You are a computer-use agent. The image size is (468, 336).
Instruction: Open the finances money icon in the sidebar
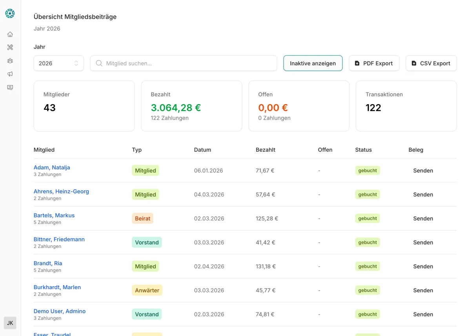click(x=10, y=87)
